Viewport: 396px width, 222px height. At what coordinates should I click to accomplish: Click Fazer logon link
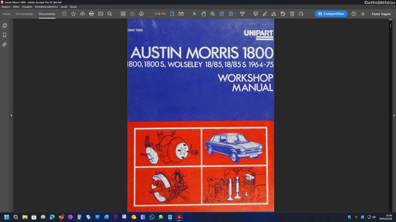381,14
